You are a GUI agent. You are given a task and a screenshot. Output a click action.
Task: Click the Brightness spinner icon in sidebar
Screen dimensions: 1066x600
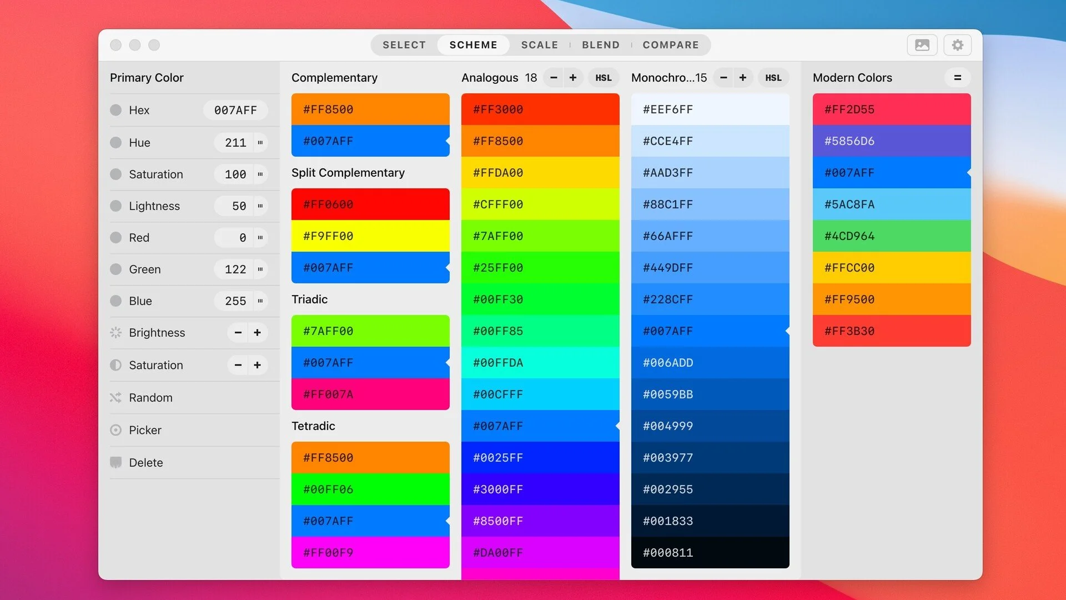click(x=116, y=332)
